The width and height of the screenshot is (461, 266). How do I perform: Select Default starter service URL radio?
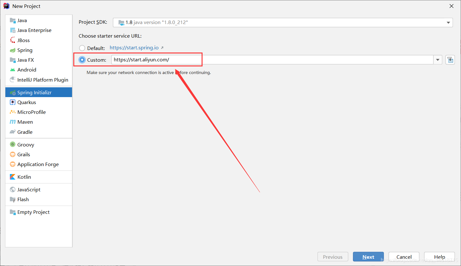82,48
